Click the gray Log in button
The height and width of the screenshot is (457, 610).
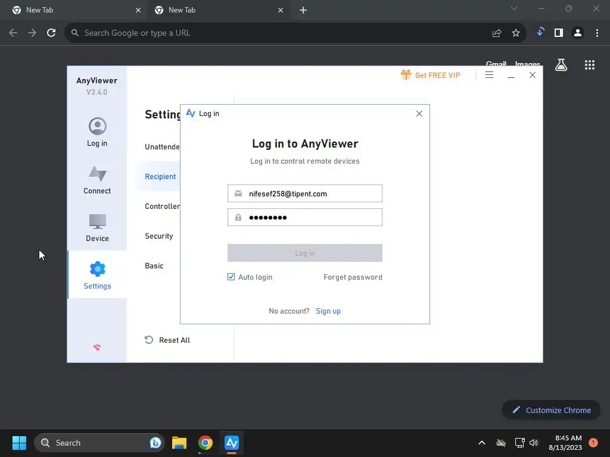click(304, 253)
